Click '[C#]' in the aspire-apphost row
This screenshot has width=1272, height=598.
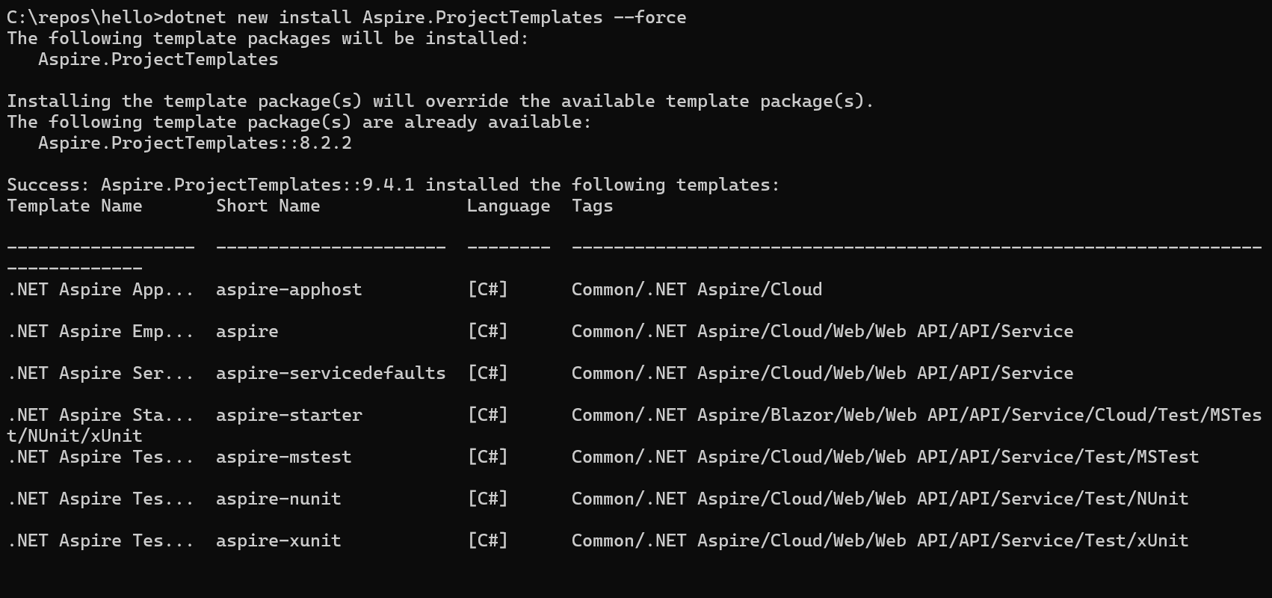(487, 289)
